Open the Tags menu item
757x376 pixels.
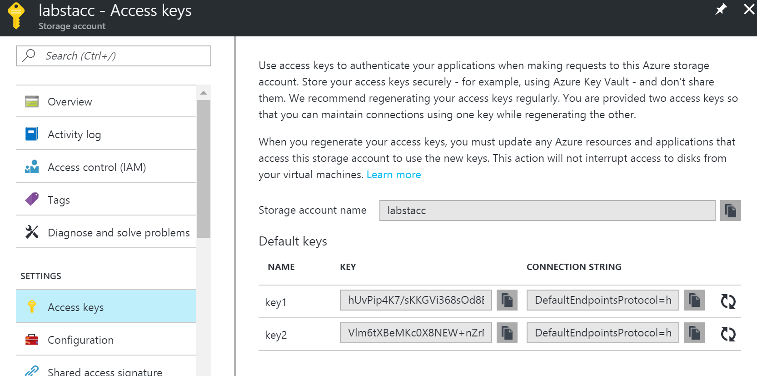pyautogui.click(x=106, y=200)
